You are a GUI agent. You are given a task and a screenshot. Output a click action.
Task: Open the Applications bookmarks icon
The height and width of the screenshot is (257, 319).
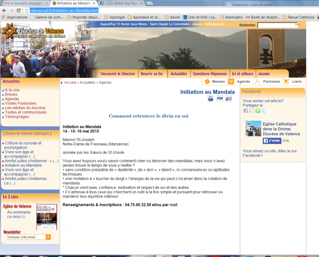4,18
